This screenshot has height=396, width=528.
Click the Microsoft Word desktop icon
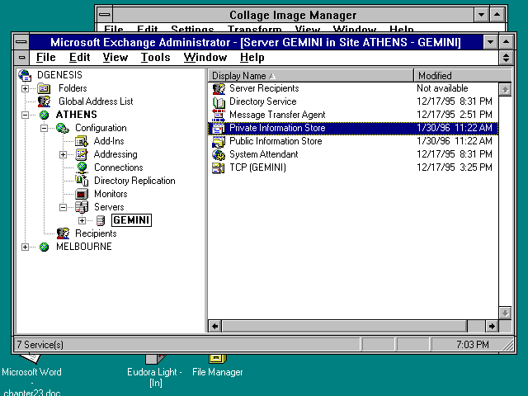coord(31,359)
